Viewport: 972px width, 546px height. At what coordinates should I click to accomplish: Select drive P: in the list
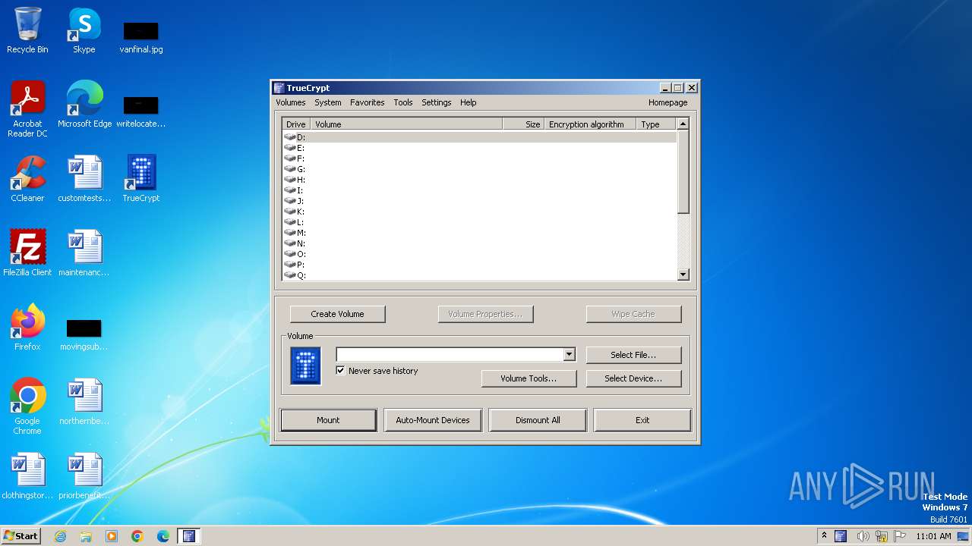[479, 265]
